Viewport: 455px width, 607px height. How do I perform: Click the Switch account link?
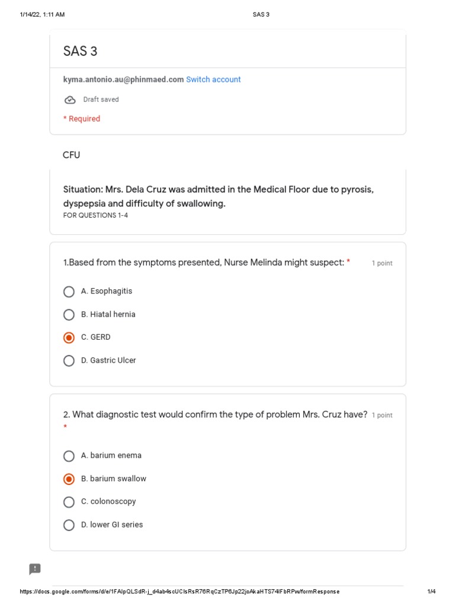[x=213, y=79]
